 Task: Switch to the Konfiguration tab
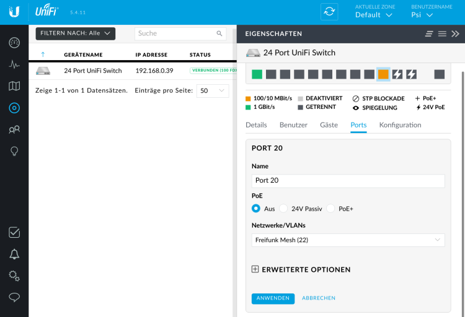400,125
